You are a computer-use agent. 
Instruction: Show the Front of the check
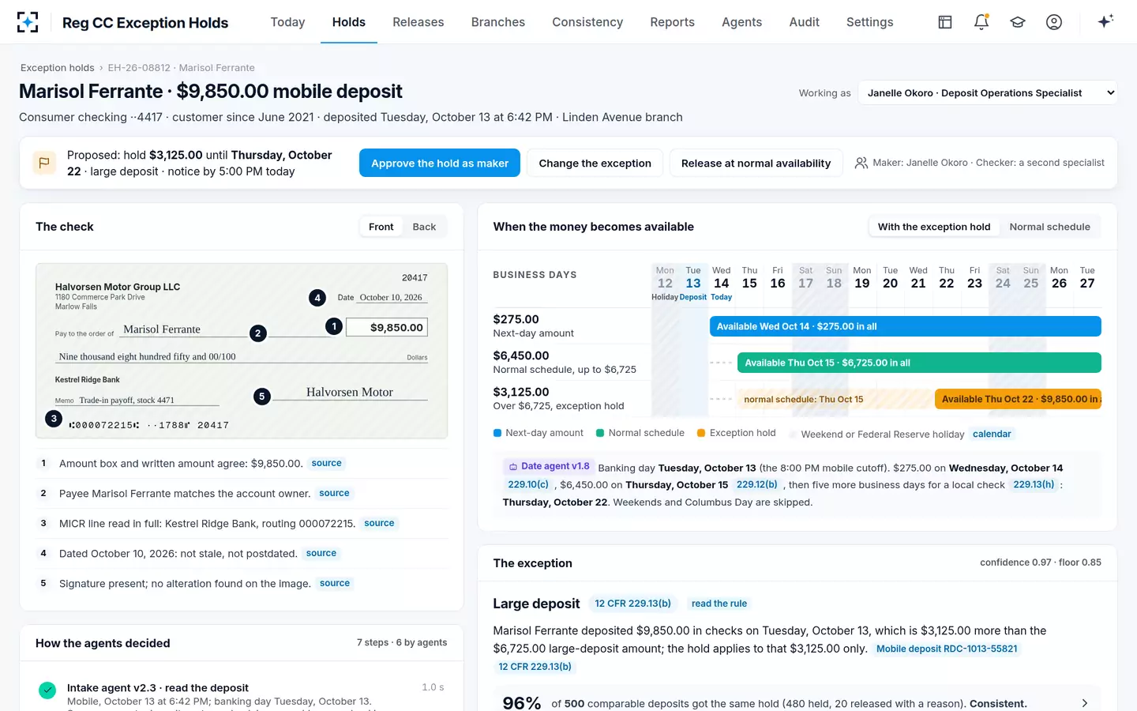click(x=381, y=227)
